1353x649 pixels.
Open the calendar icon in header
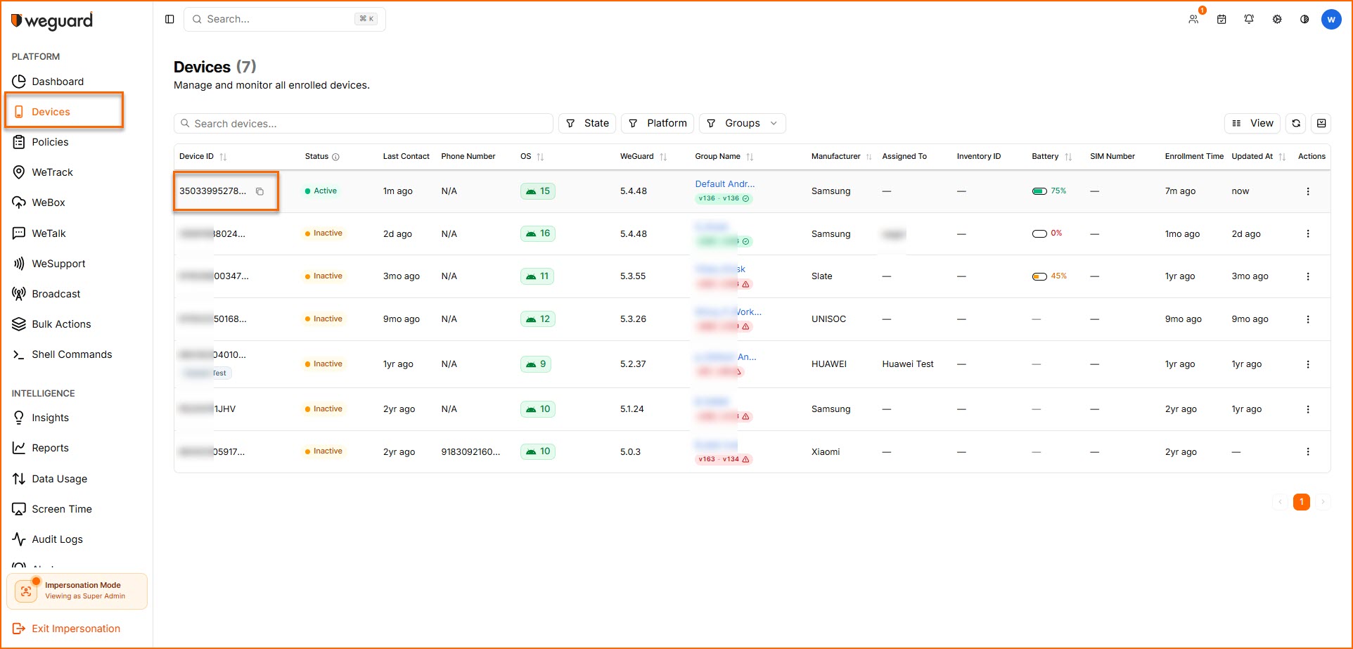coord(1221,19)
